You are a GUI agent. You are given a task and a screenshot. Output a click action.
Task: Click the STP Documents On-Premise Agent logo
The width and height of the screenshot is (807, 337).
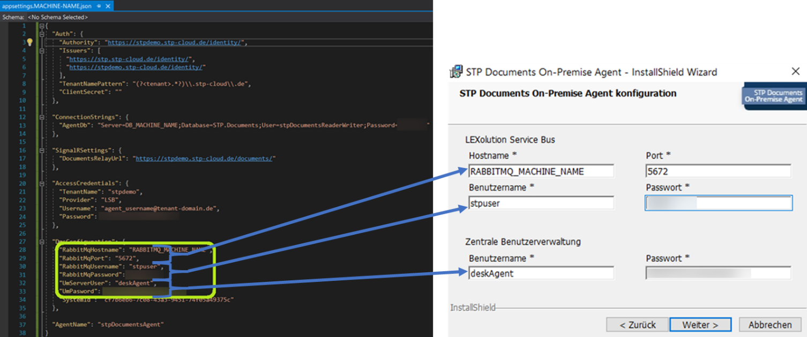[774, 96]
